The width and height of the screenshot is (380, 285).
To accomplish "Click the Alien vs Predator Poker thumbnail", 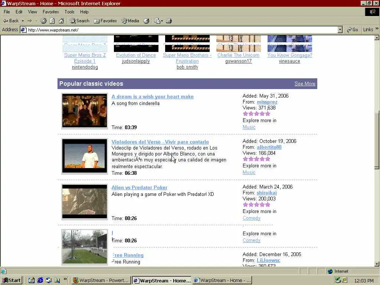I will (x=85, y=202).
